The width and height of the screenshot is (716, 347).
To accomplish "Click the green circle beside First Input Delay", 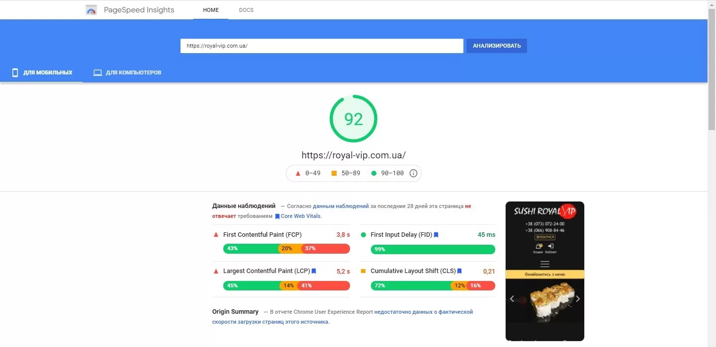I will (x=363, y=235).
